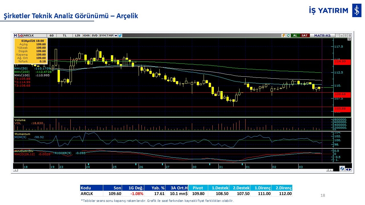Click the MATRIKS brand logo button
The height and width of the screenshot is (205, 365).
(x=322, y=36)
